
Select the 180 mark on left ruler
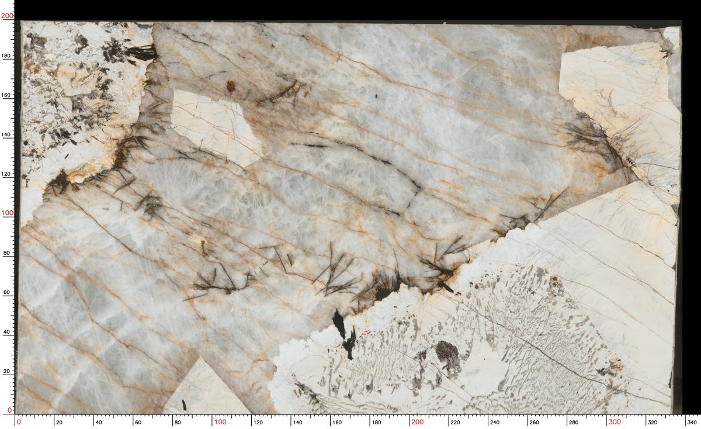click(x=7, y=56)
